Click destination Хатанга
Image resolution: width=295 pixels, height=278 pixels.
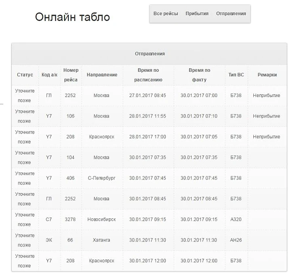101,240
